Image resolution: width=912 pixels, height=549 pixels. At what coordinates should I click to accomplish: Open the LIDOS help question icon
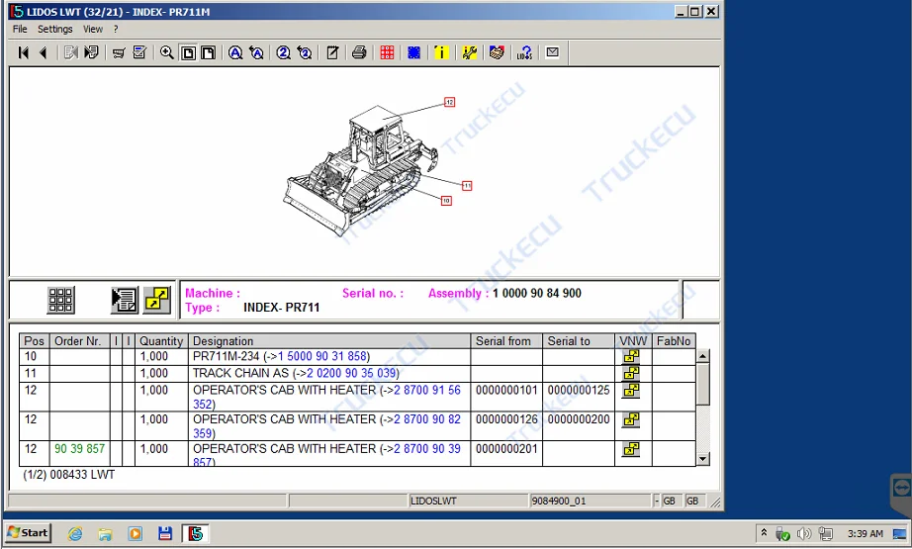click(524, 53)
